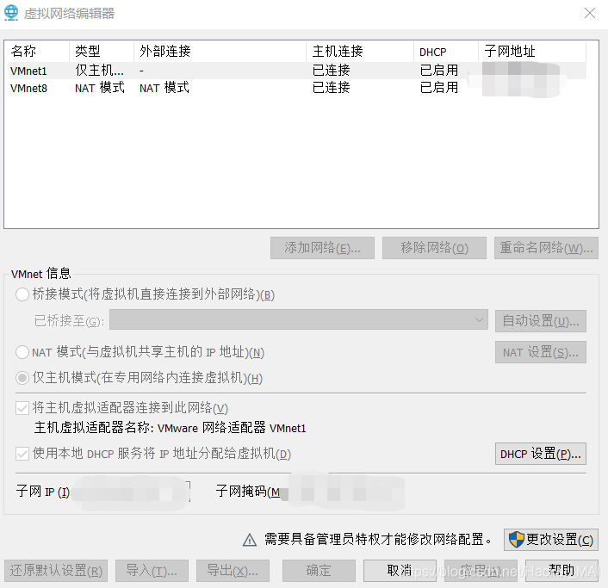
Task: Click the warning triangle icon
Action: (x=250, y=540)
